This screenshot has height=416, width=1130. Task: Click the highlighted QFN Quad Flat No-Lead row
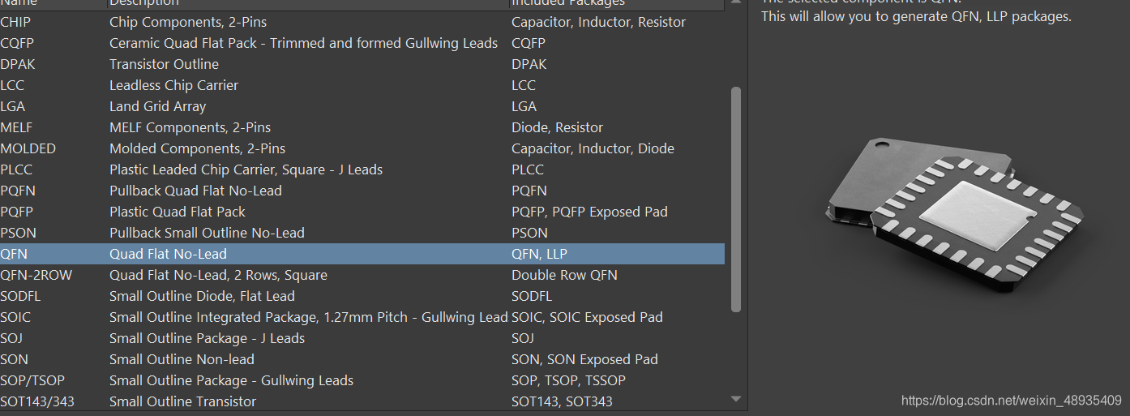168,254
